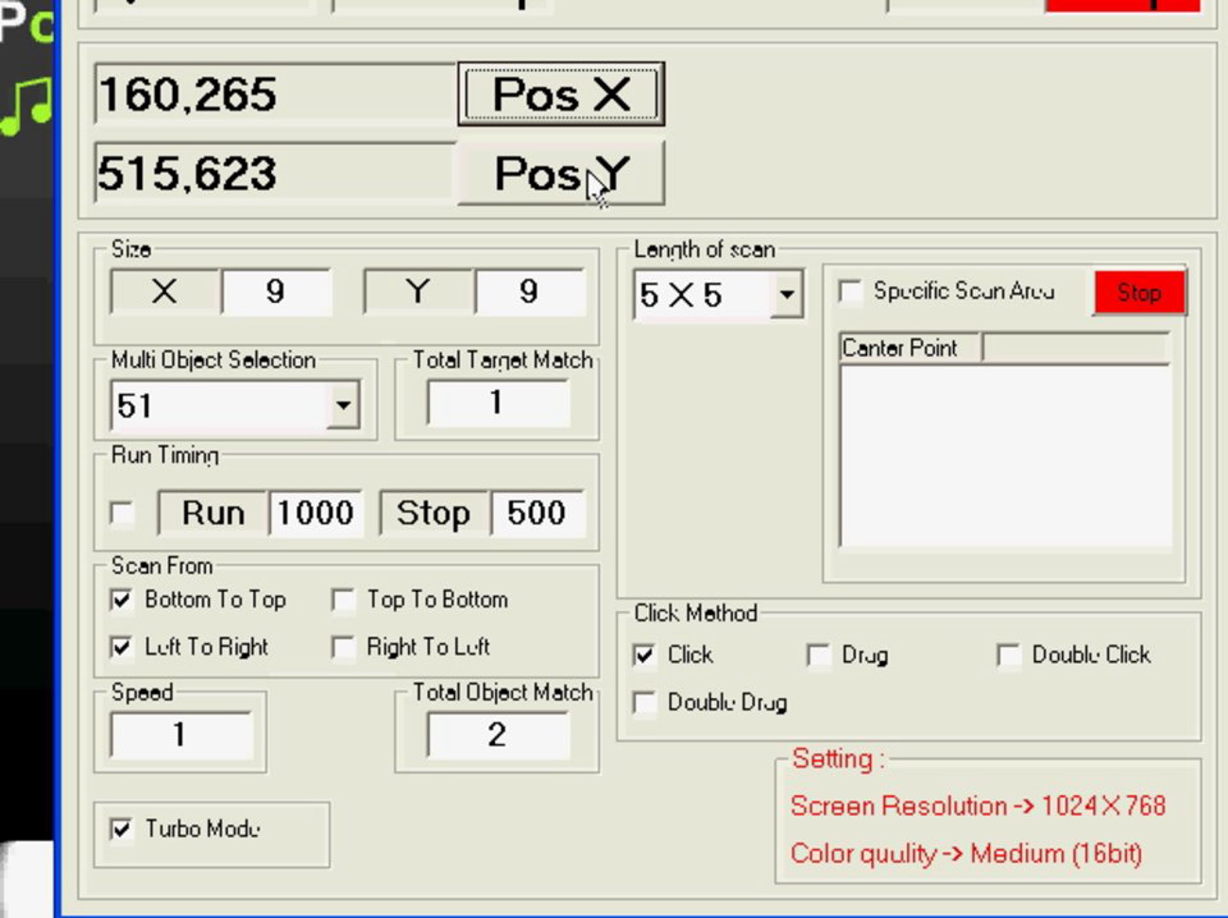This screenshot has height=918, width=1228.
Task: Click the Total Object Match field
Action: coord(498,734)
